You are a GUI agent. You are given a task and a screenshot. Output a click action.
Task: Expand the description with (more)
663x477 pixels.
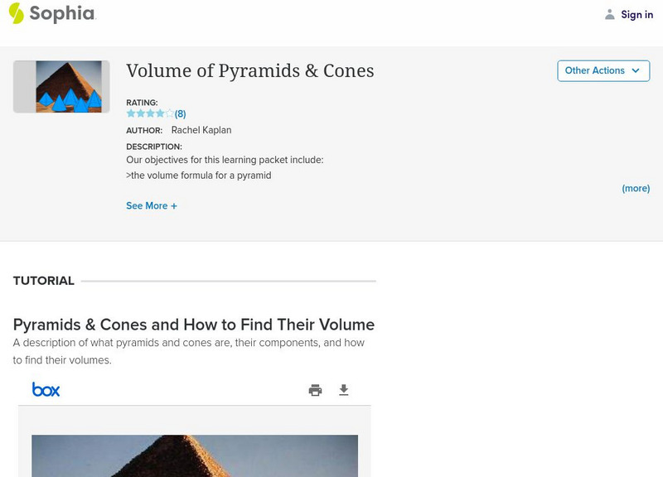pos(636,188)
